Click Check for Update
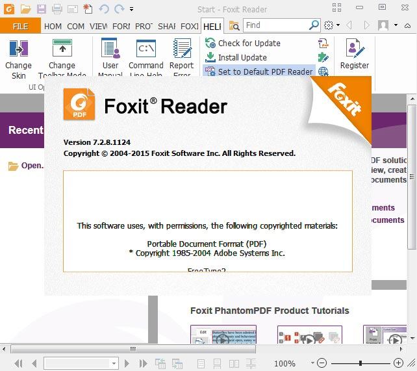417x371 pixels. click(242, 43)
